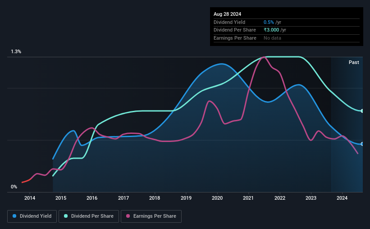The image size is (370, 229).
Task: Click the blue endpoint marker on the Dividend Yield line
Action: pyautogui.click(x=362, y=144)
